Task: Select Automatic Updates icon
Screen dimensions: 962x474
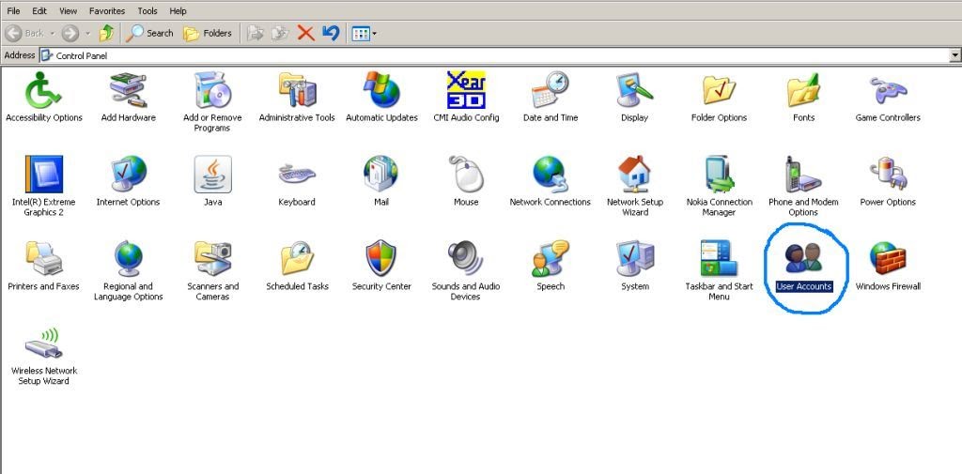Action: pyautogui.click(x=381, y=90)
